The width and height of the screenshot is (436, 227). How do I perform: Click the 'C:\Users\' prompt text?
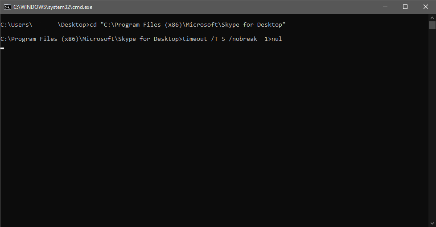pyautogui.click(x=16, y=25)
